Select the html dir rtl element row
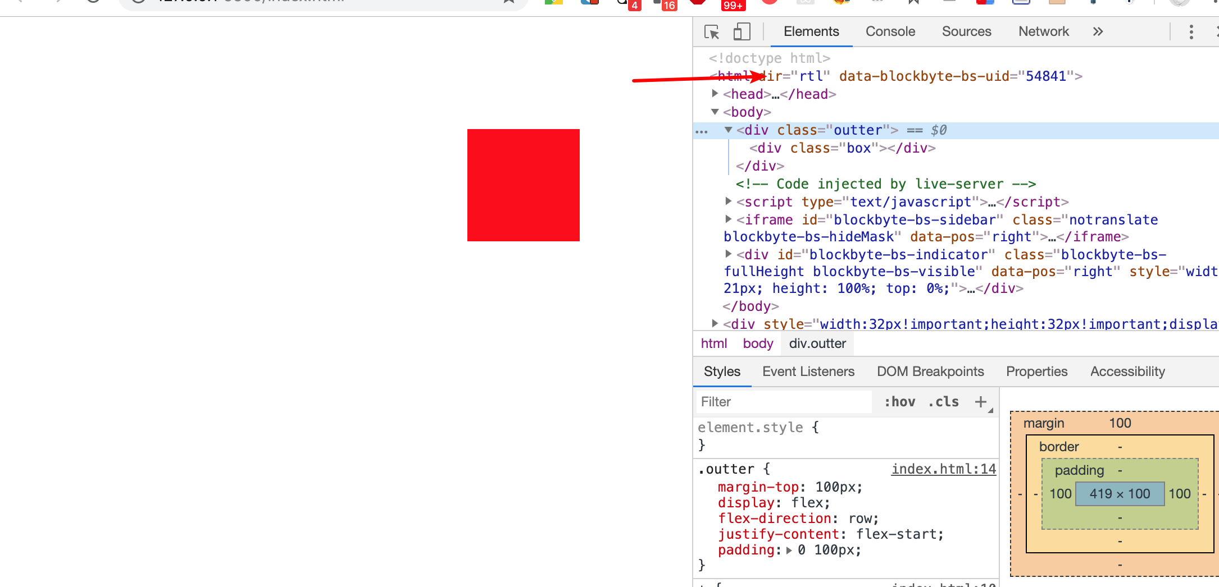Image resolution: width=1219 pixels, height=587 pixels. 895,76
